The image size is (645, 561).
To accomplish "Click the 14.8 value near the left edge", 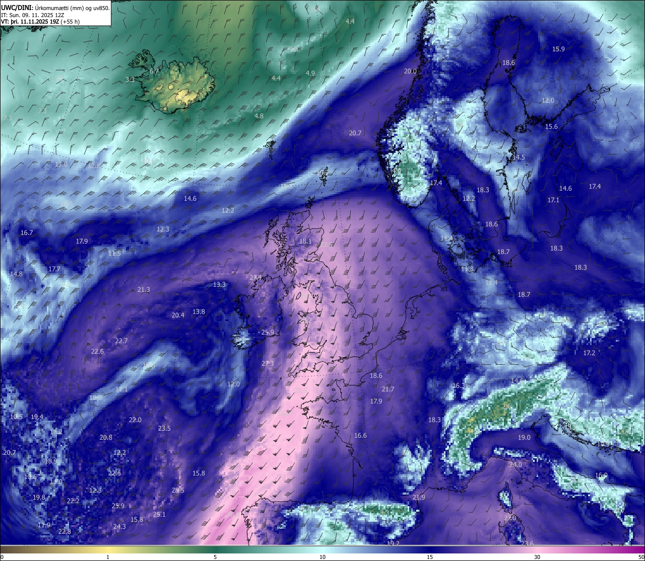I will click(x=16, y=274).
